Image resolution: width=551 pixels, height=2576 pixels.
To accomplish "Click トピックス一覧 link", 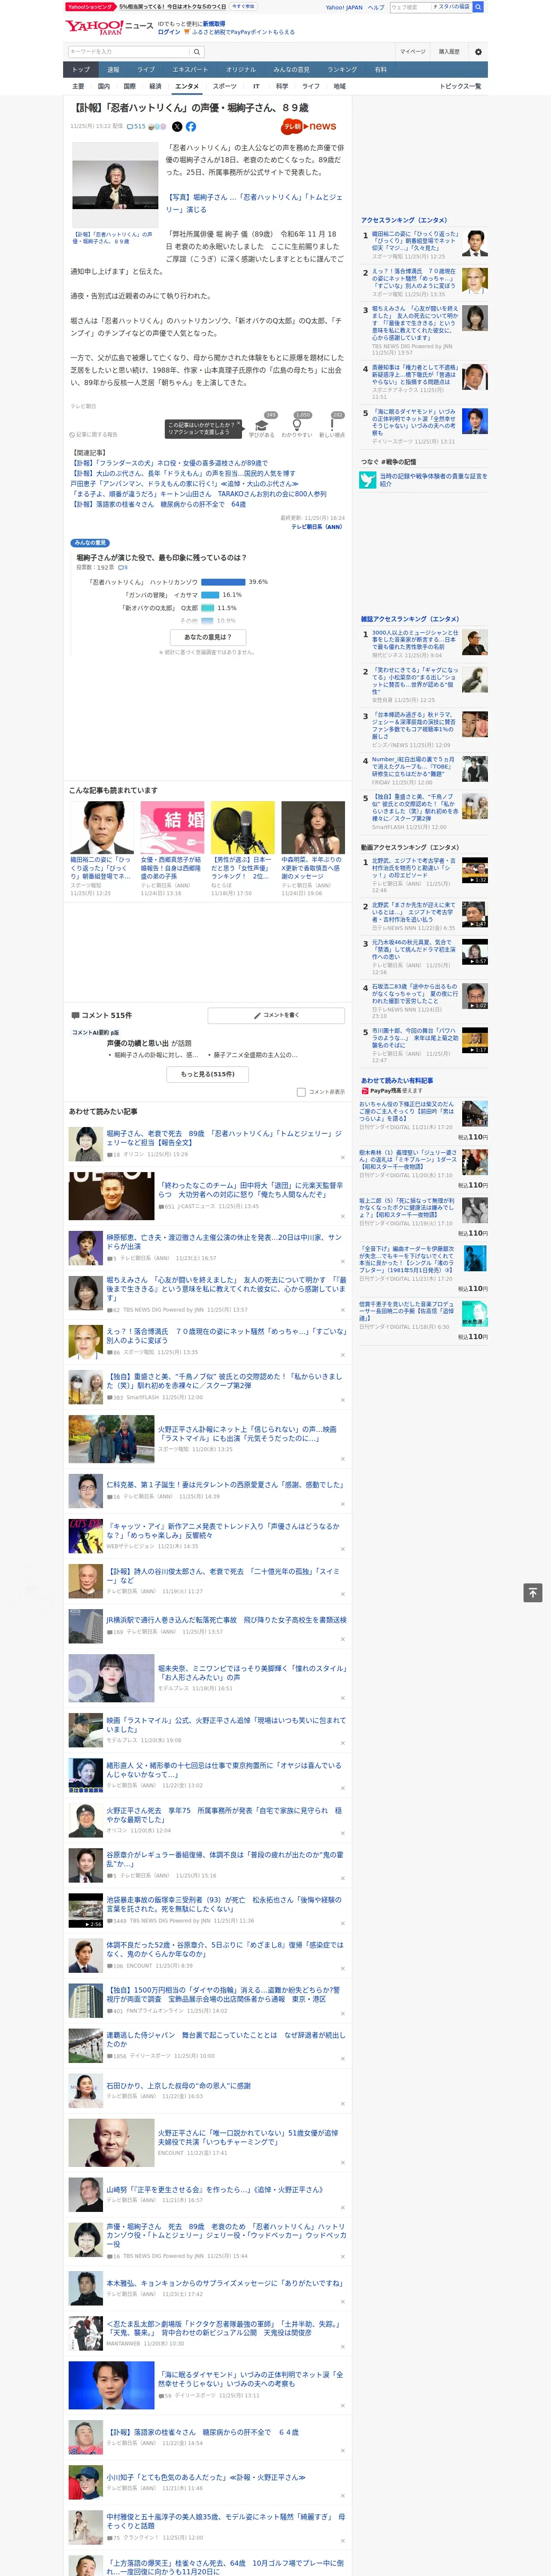I will coord(460,86).
